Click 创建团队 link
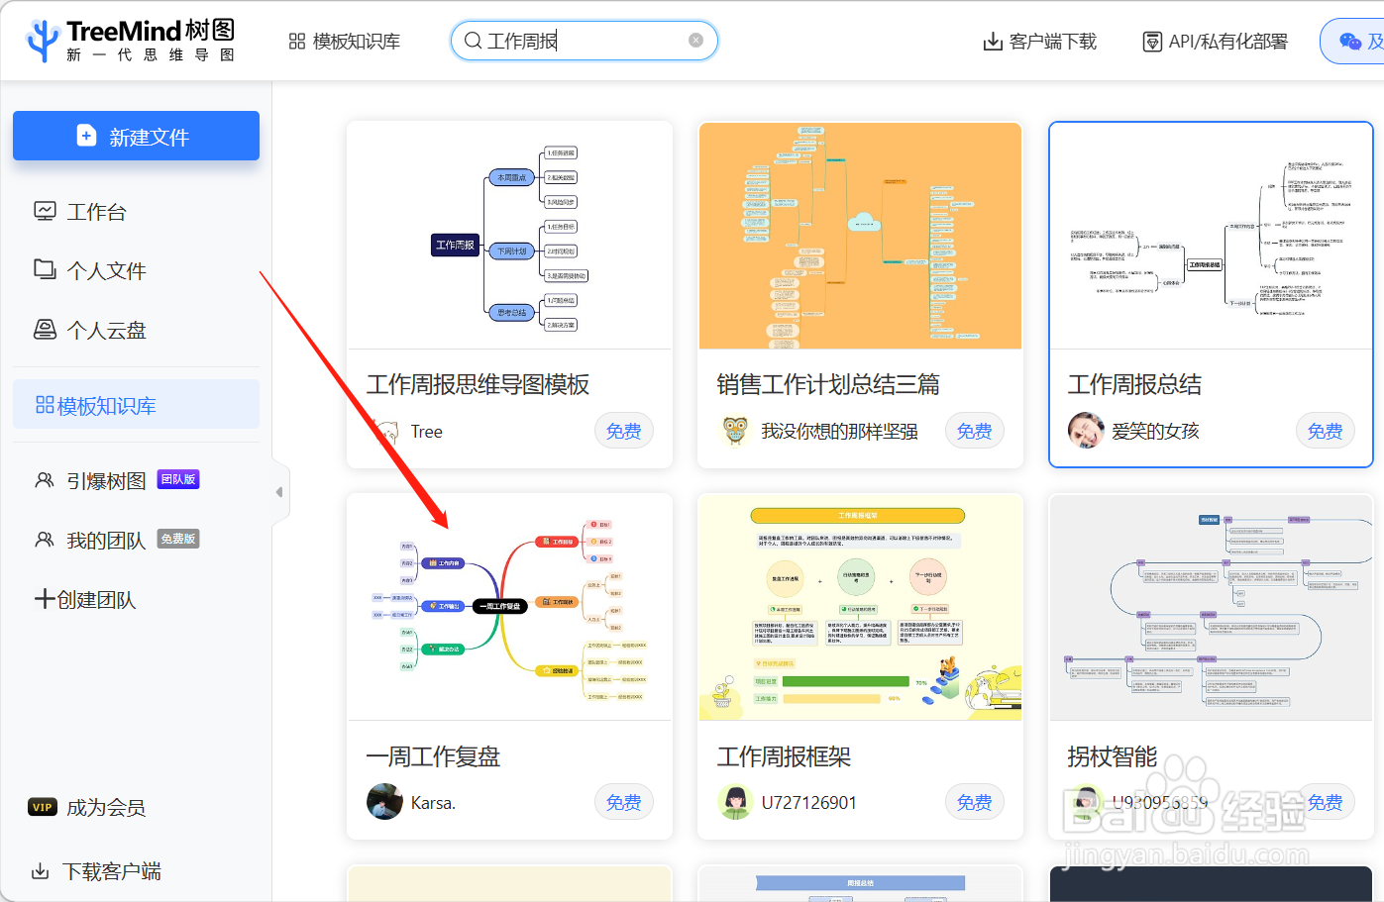 point(85,599)
